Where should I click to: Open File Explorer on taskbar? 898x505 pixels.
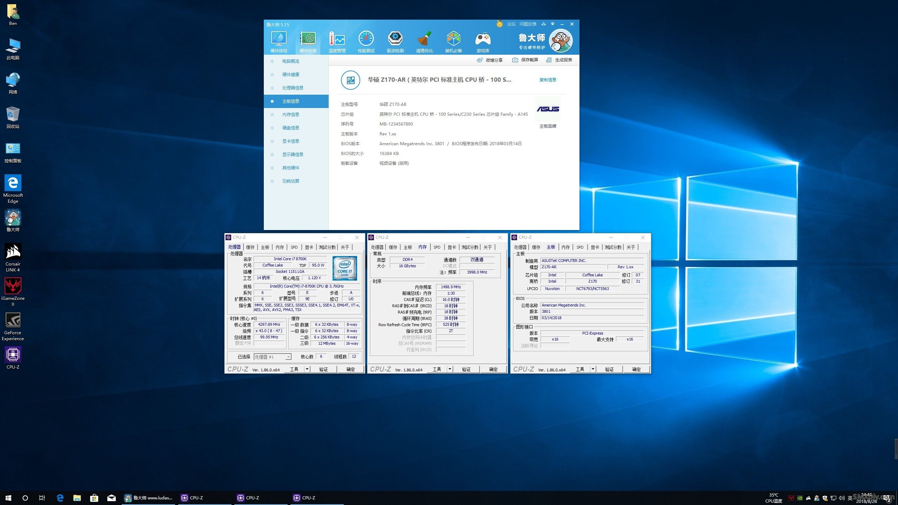[77, 498]
